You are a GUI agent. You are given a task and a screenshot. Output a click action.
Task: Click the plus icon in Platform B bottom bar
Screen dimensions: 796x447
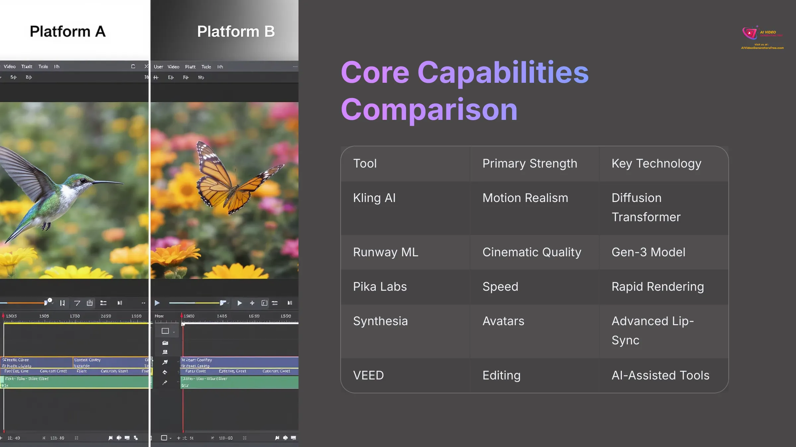pyautogui.click(x=178, y=438)
